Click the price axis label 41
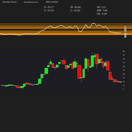This screenshot has width=132, height=132. (x=124, y=63)
